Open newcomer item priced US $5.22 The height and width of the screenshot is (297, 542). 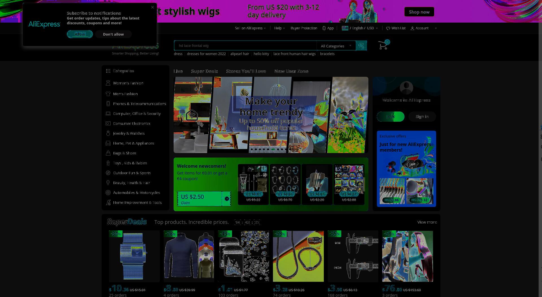tap(253, 184)
